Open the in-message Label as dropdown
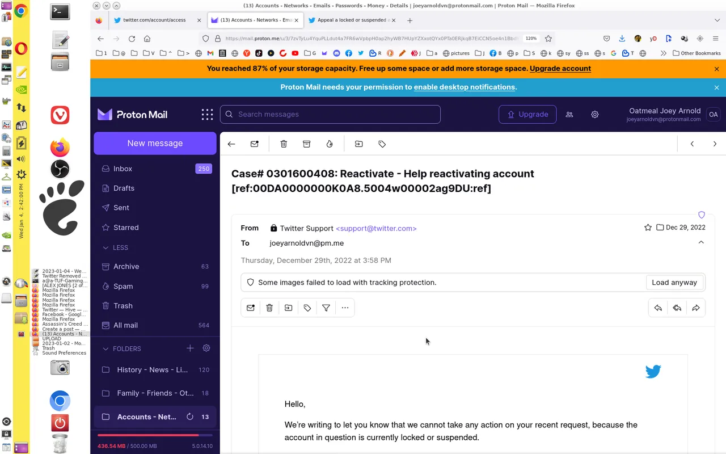The image size is (726, 454). coord(307,308)
